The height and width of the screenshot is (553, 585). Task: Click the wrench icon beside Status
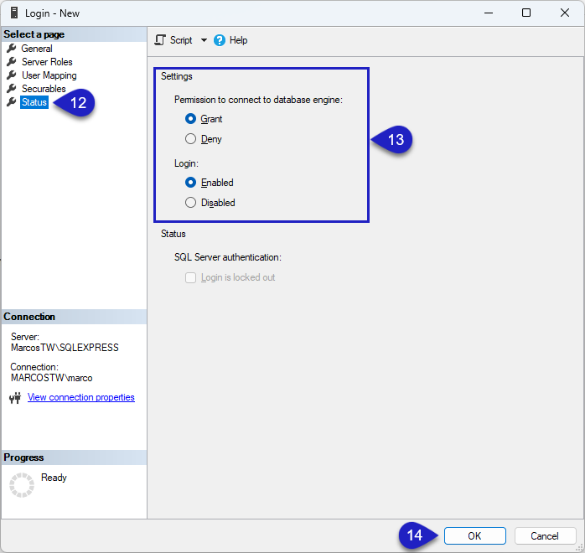point(12,102)
